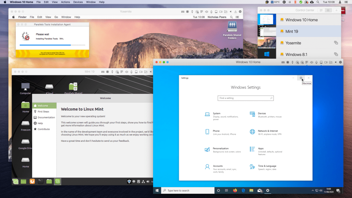Click the sound icon in Mint 19 window toolbar
The width and height of the screenshot is (352, 198).
(x=127, y=72)
